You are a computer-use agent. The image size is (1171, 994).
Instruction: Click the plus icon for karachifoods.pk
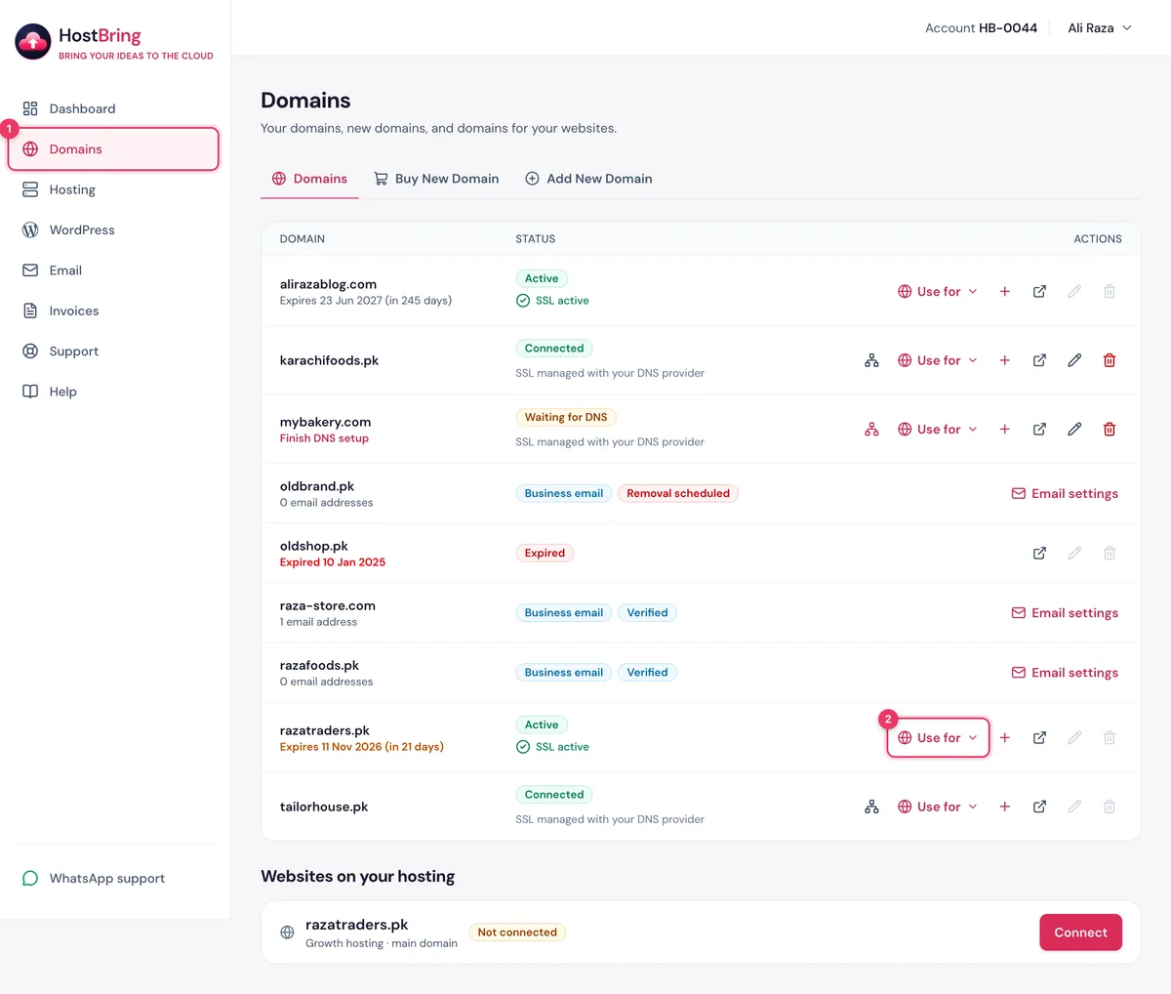[x=1004, y=360]
